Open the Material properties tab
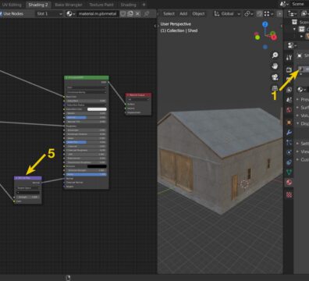Viewport: 309px width, 281px height. [289, 182]
